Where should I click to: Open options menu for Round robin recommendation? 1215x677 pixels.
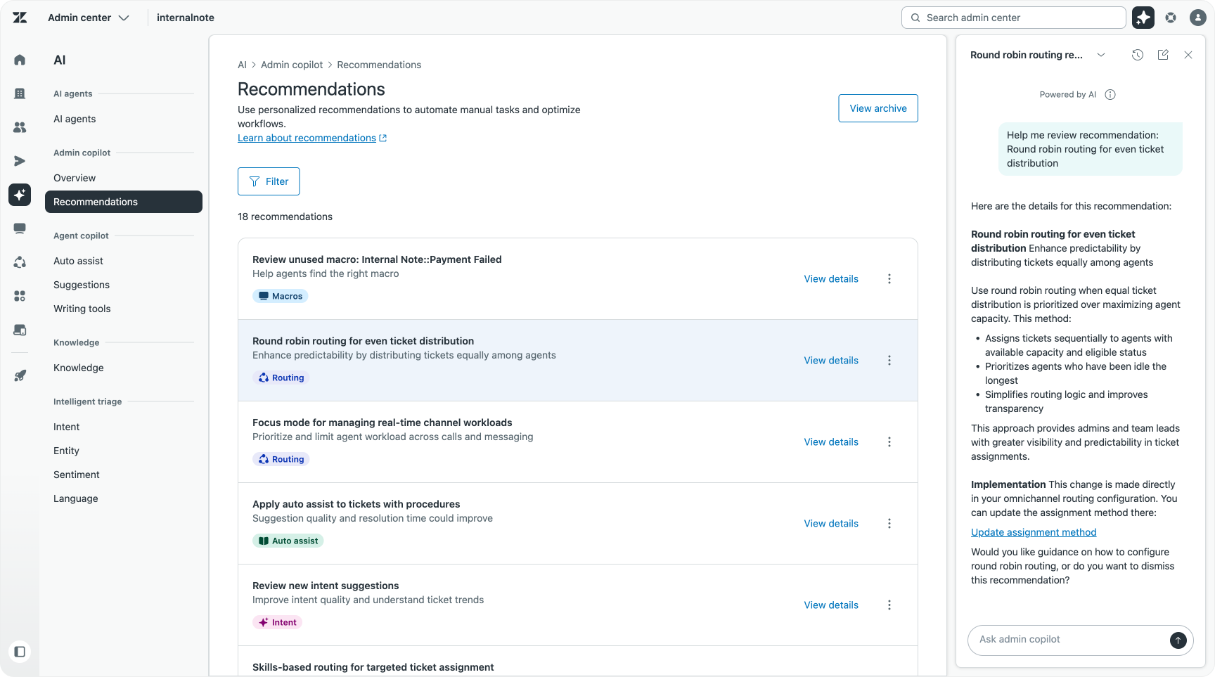pos(889,361)
